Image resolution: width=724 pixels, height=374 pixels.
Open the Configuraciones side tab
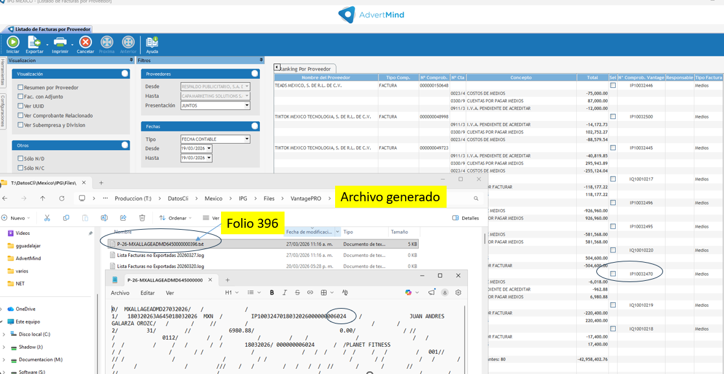[x=3, y=111]
